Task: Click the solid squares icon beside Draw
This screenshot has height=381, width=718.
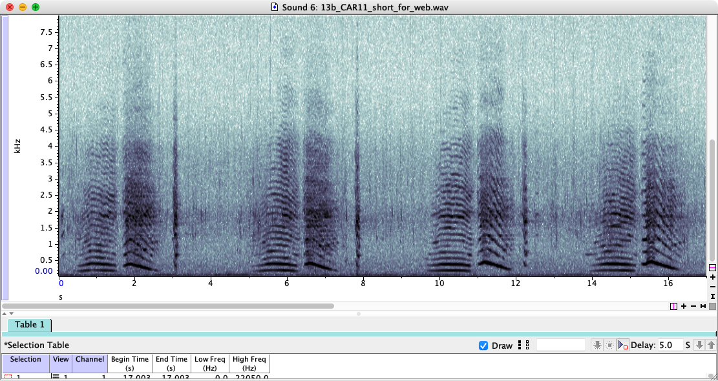Action: [x=519, y=345]
